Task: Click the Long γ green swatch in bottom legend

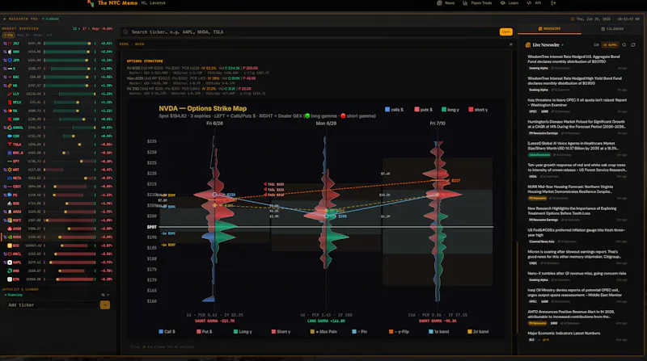Action: coord(235,331)
